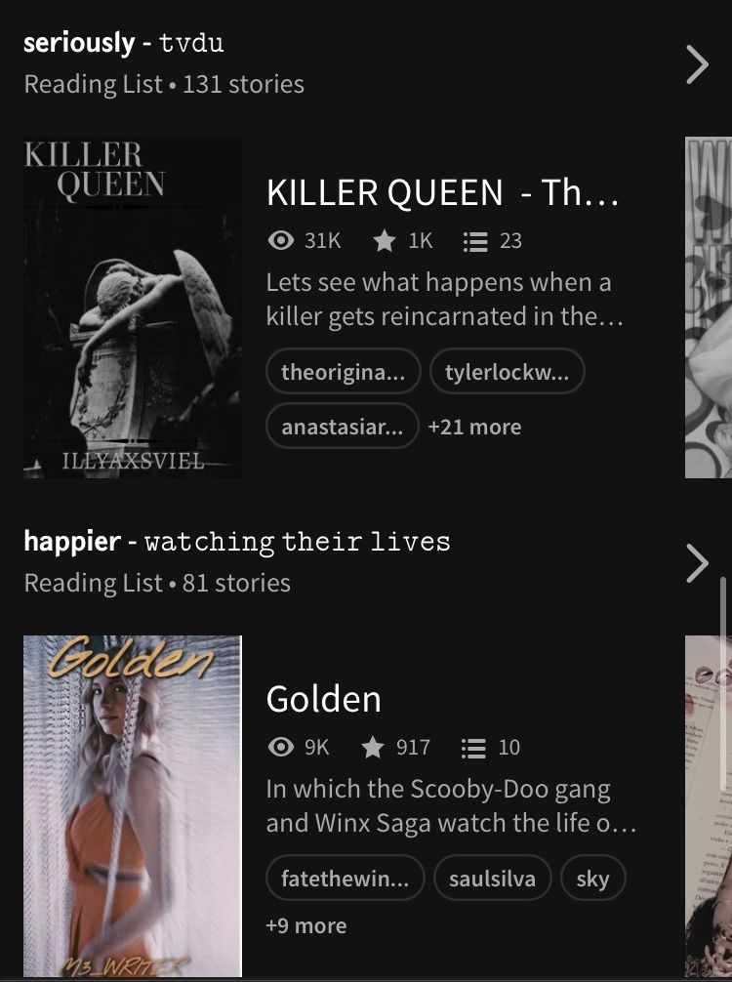
Task: Tap the chapters list icon showing 23
Action: click(475, 241)
